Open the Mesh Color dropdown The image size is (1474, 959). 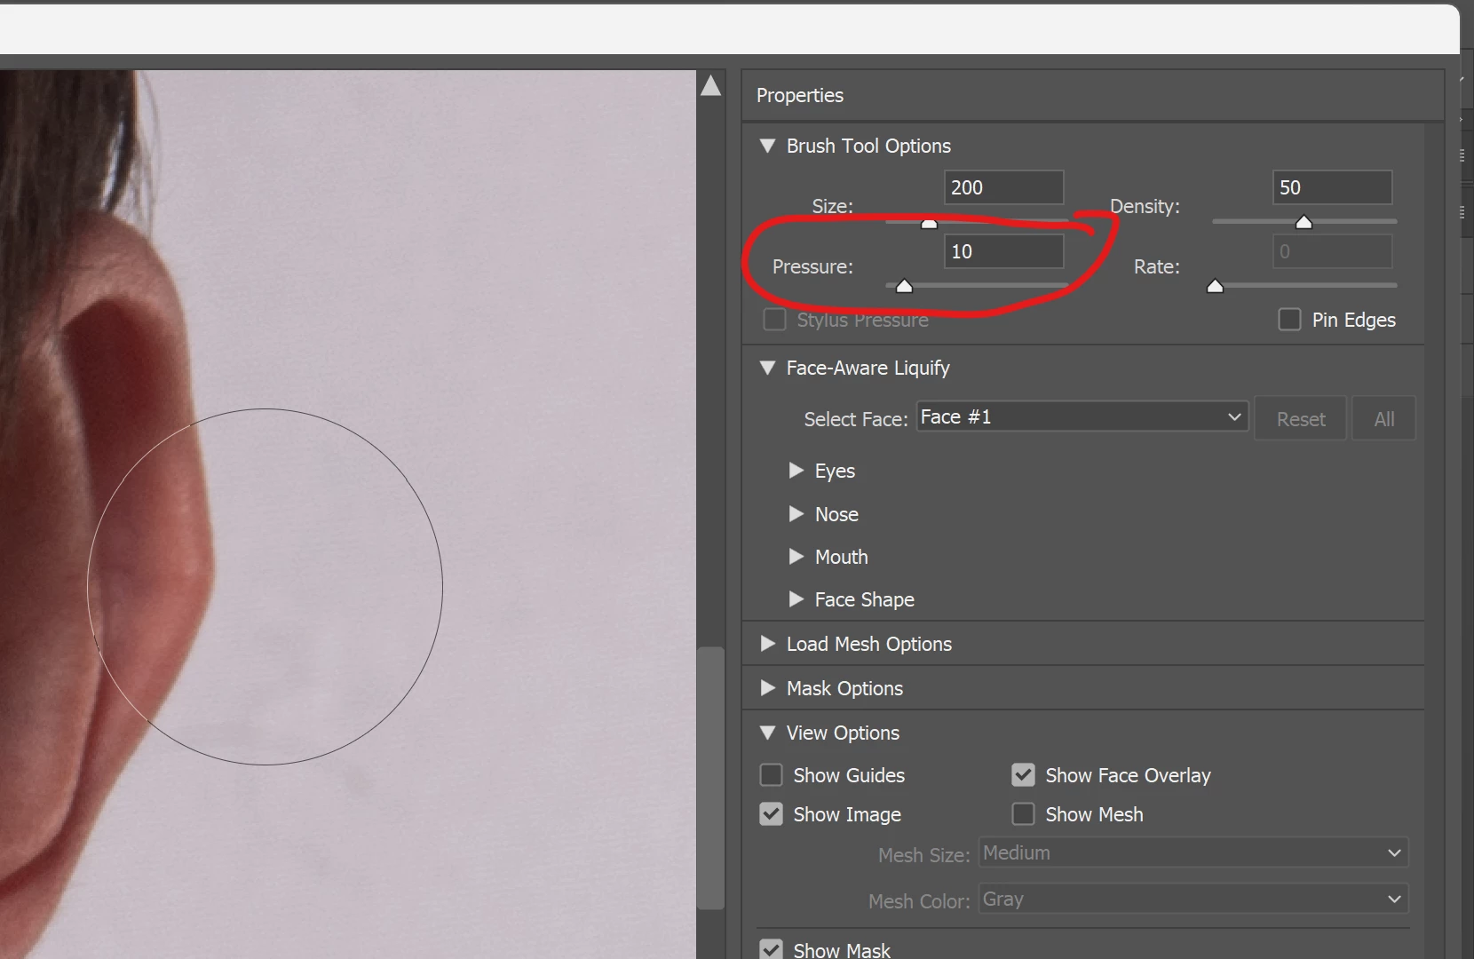tap(1193, 899)
